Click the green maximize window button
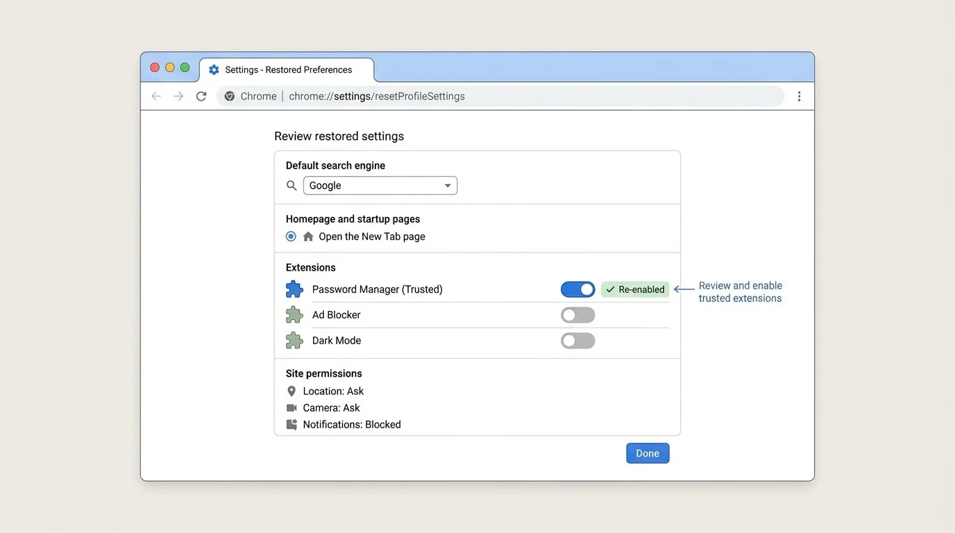This screenshot has height=533, width=955. pyautogui.click(x=185, y=67)
